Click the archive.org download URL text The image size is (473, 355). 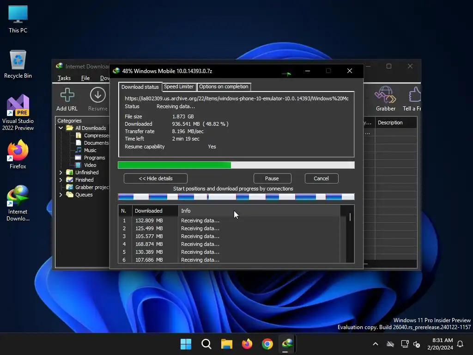coord(236,98)
